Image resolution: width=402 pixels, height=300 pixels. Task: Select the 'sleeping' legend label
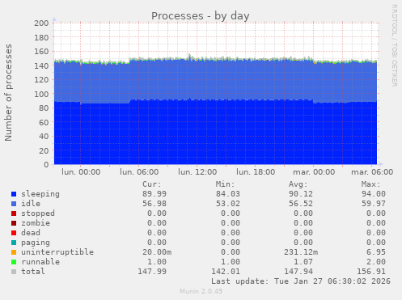40,194
